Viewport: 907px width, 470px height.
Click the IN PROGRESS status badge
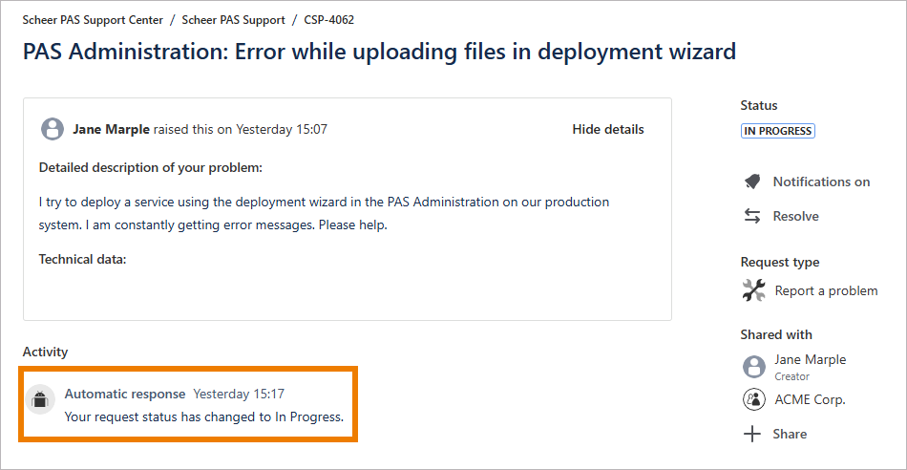[x=777, y=131]
